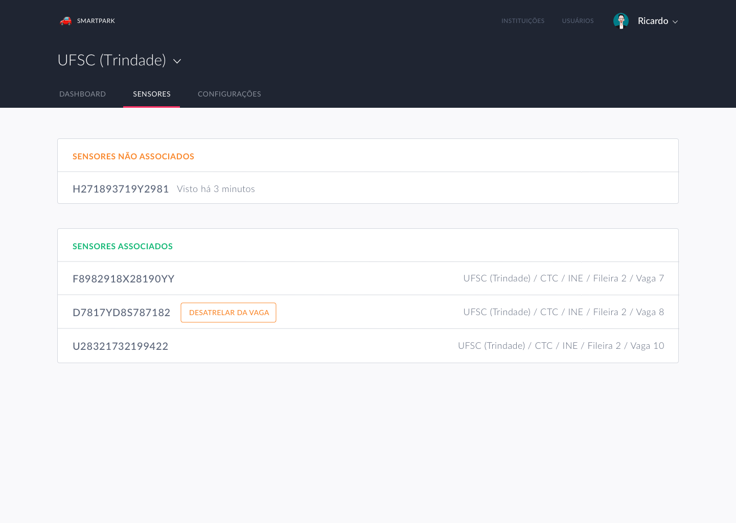Click the SMARTPARK brand name text
The width and height of the screenshot is (736, 523).
[96, 21]
